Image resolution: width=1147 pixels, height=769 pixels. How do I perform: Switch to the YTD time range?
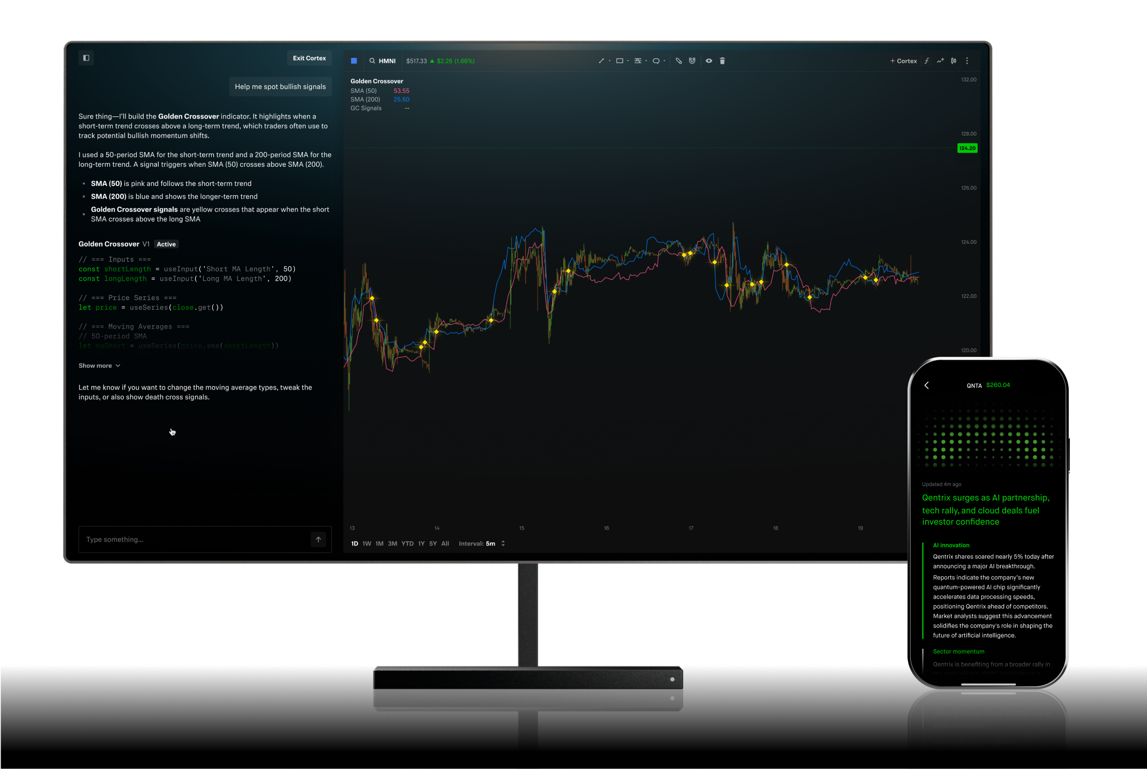coord(407,543)
